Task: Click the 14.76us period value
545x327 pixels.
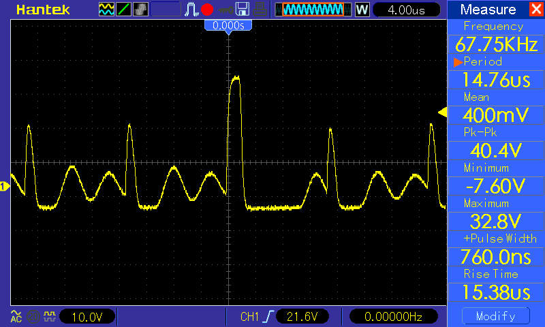Action: click(x=496, y=80)
